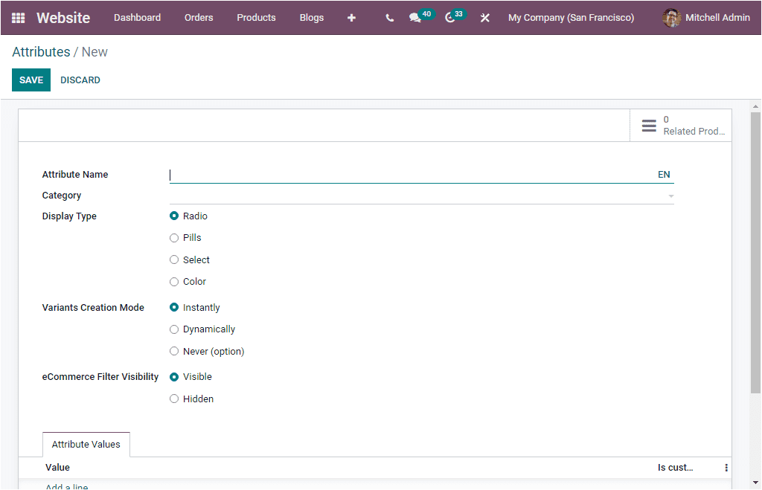
Task: Click the plus icon to create new content
Action: (x=351, y=18)
